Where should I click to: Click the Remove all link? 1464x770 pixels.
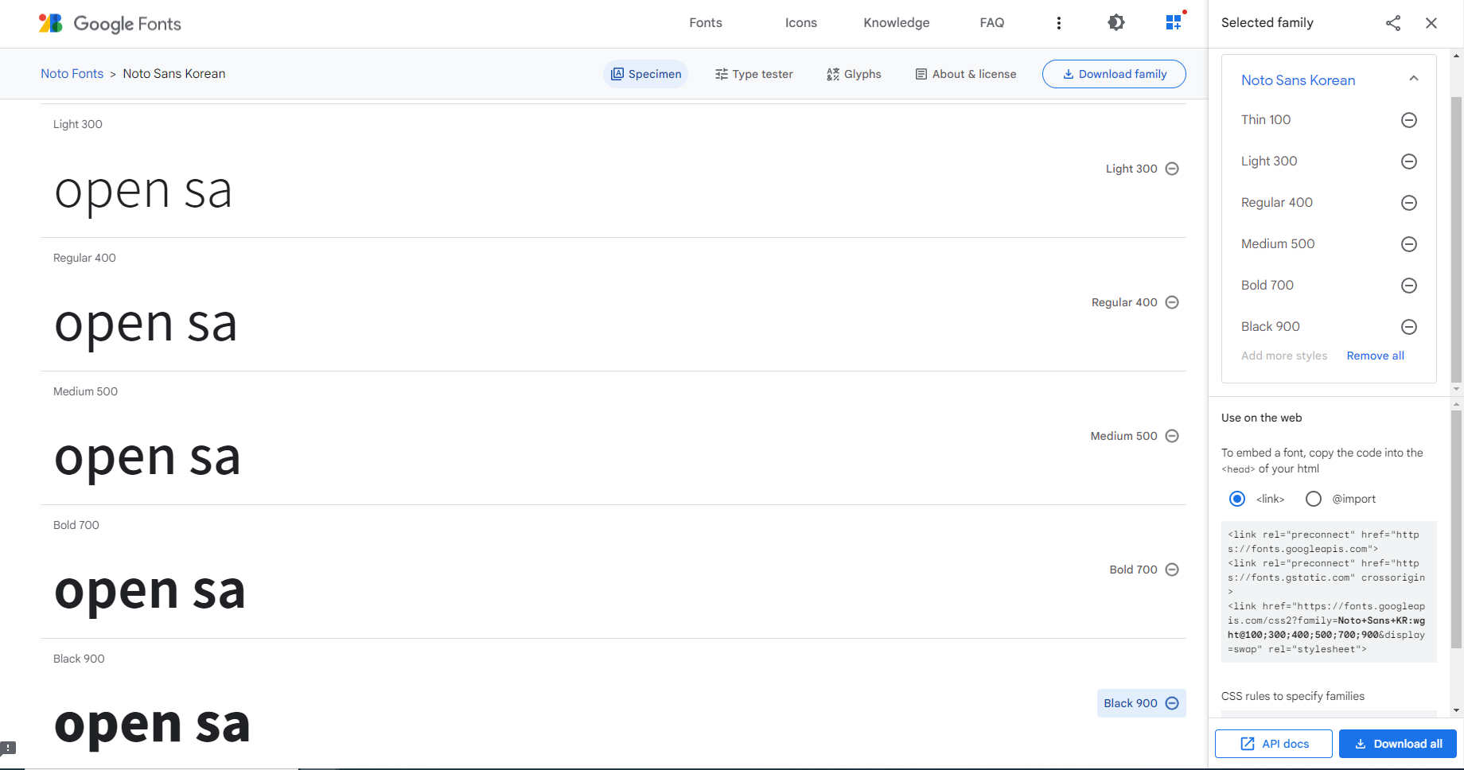click(x=1375, y=356)
